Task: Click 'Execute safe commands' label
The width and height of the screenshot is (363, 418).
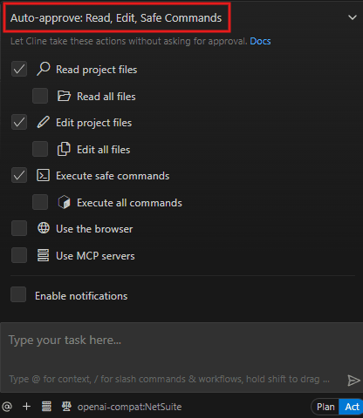Action: (x=113, y=176)
